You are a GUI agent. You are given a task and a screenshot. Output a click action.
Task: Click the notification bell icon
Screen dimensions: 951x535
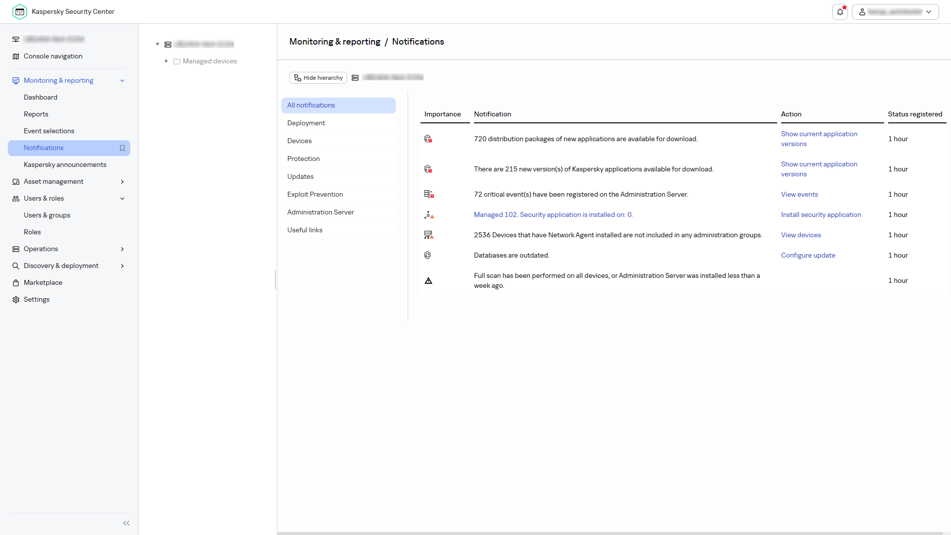840,12
